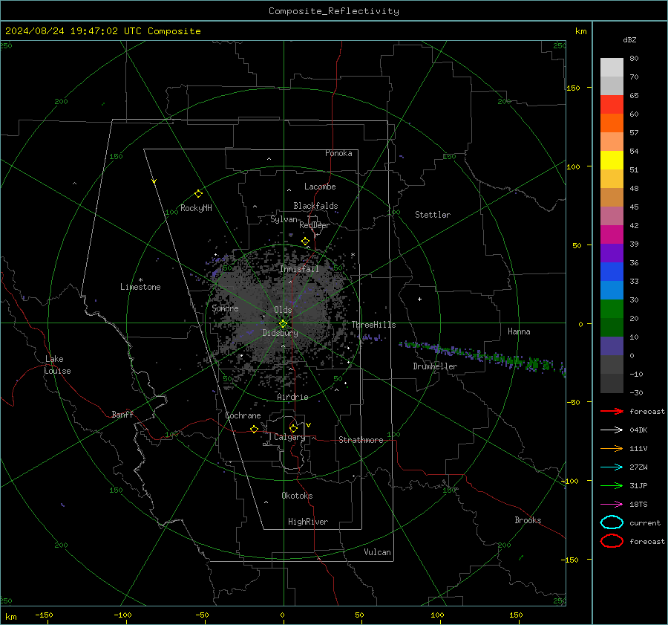Click the yellow diamond marker near RockyMH
Image resolution: width=668 pixels, height=625 pixels.
pyautogui.click(x=198, y=194)
